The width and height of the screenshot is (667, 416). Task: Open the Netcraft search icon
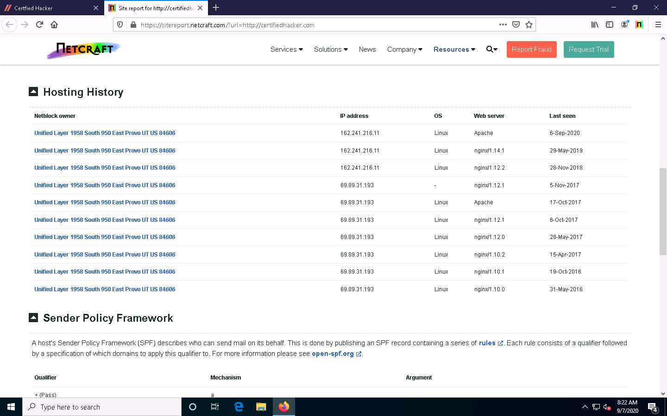click(491, 49)
